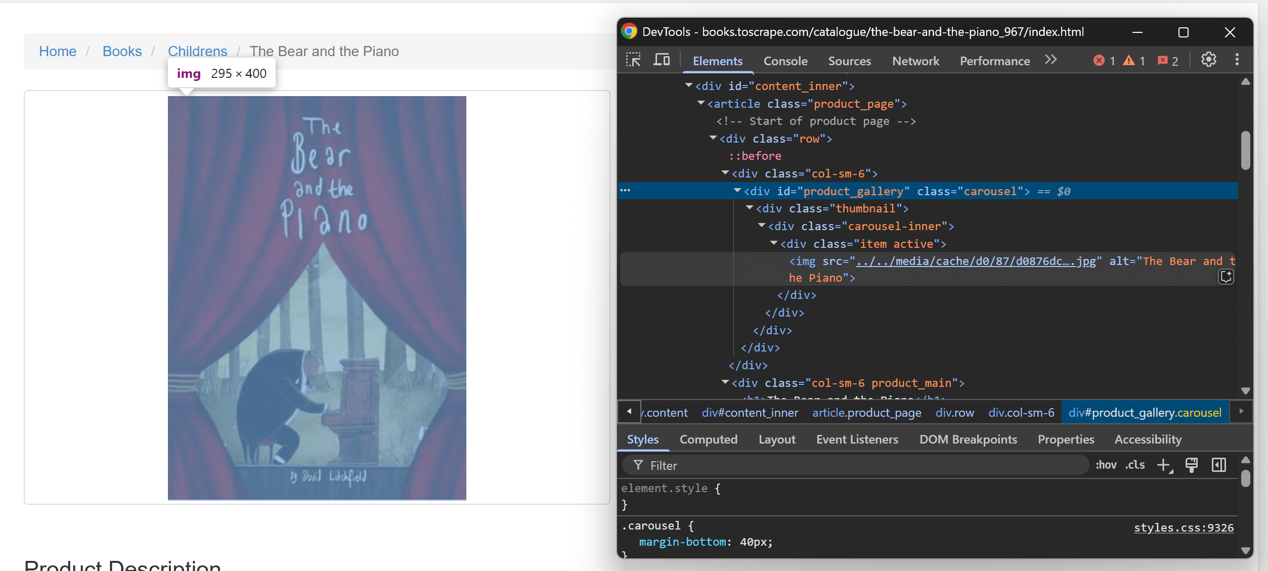Toggle device toolbar emulation icon
This screenshot has height=571, width=1268.
tap(662, 60)
